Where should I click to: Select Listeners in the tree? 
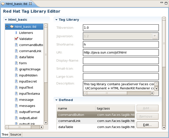[x=26, y=33]
